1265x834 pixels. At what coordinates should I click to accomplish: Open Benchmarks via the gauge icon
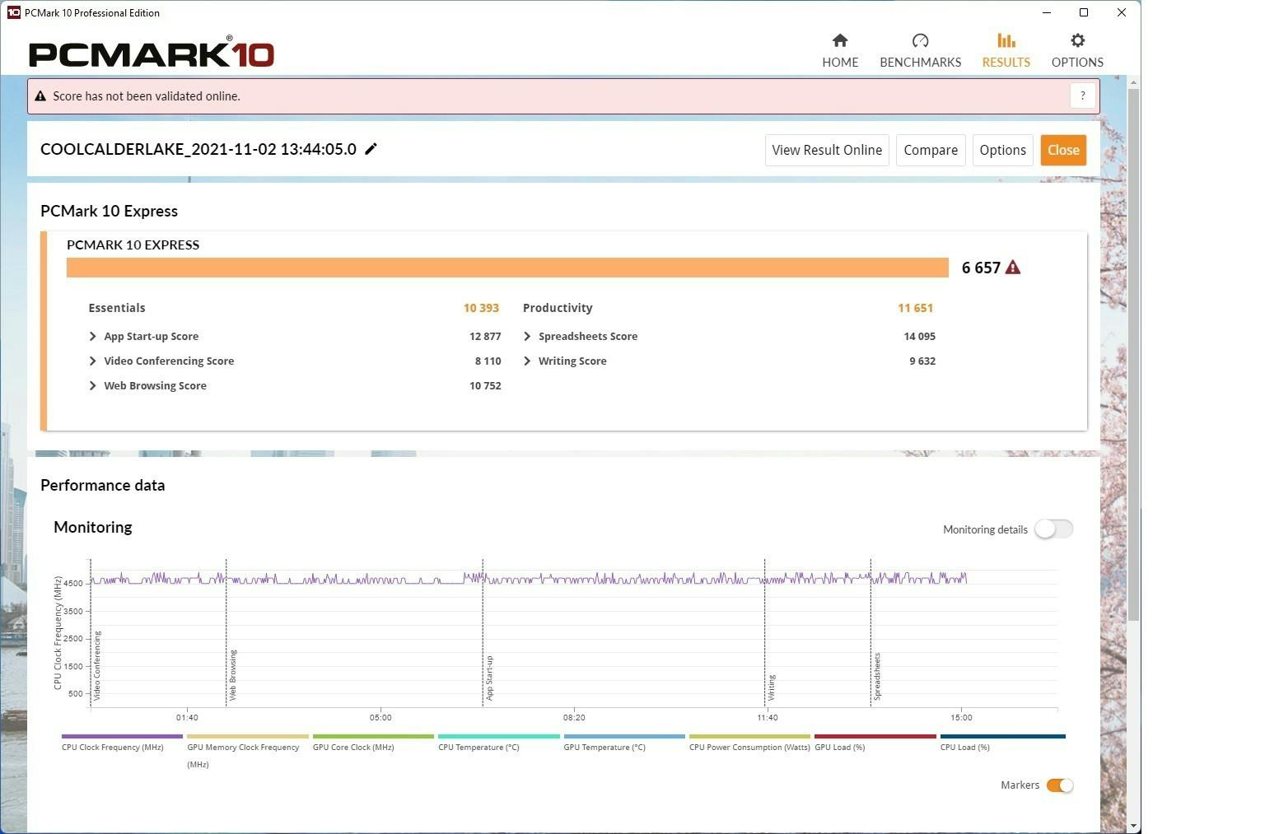coord(920,41)
